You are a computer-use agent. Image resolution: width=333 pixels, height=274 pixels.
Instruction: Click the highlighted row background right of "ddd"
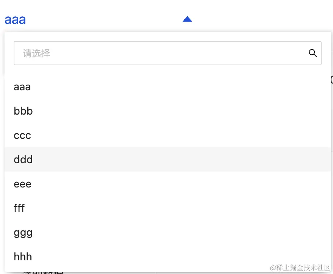pyautogui.click(x=190, y=159)
